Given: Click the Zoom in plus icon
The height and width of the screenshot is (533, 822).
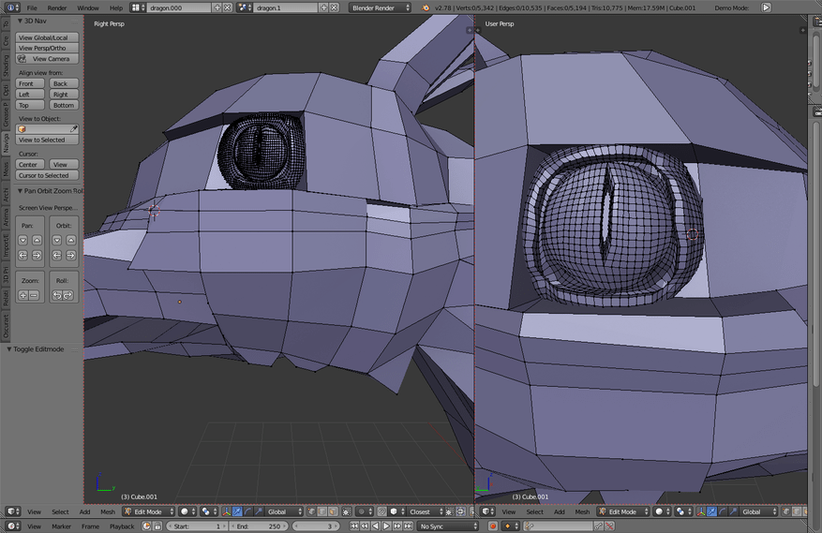Looking at the screenshot, I should pyautogui.click(x=23, y=295).
